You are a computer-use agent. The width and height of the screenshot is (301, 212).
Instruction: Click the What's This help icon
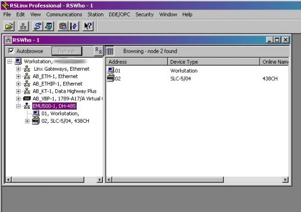point(88,26)
